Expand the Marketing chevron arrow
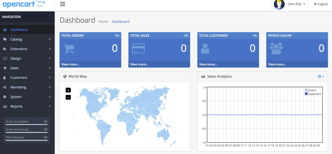The height and width of the screenshot is (154, 332). coord(50,87)
